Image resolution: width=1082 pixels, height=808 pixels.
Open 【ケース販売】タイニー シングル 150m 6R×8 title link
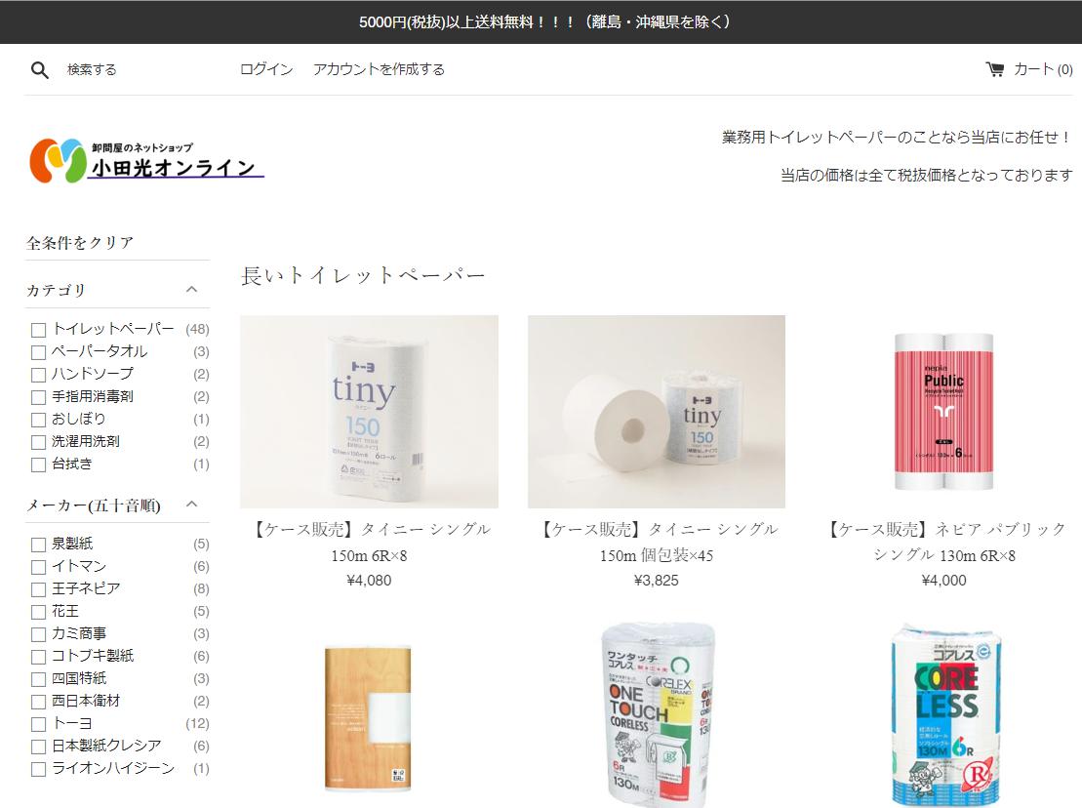pyautogui.click(x=369, y=542)
